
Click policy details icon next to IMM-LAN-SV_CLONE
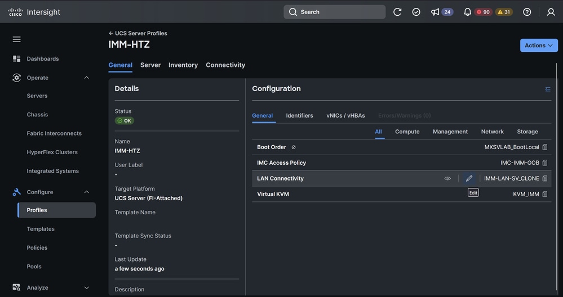pos(545,178)
